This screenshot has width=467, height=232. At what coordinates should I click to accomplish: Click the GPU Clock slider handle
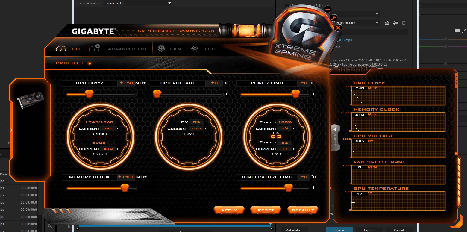[x=89, y=94]
